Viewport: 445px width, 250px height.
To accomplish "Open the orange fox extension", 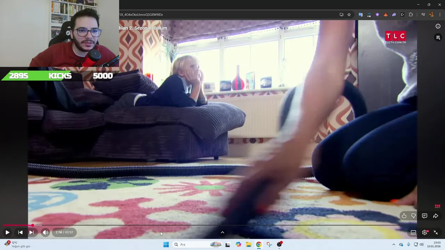I will [x=386, y=15].
